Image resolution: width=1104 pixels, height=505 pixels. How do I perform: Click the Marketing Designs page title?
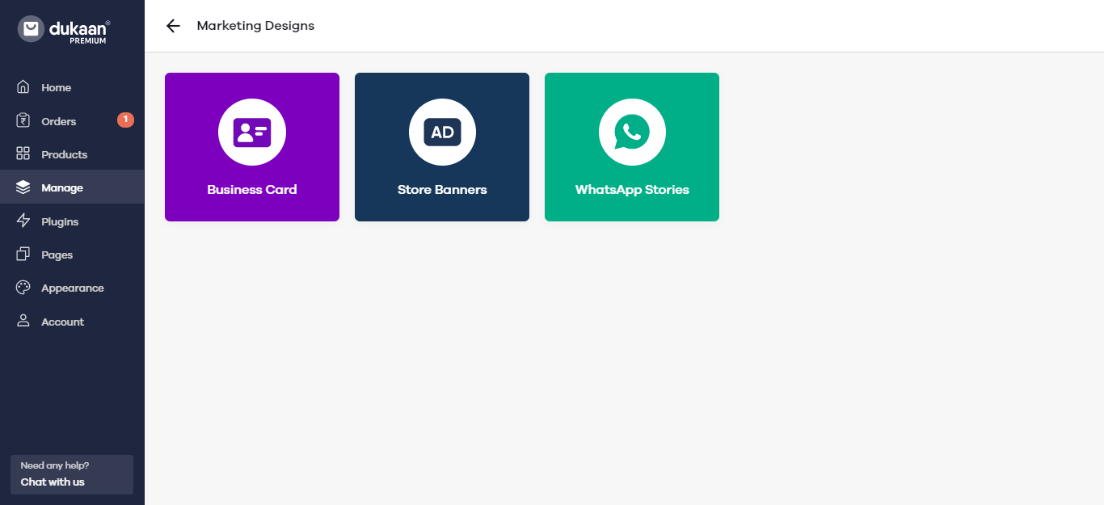point(255,26)
